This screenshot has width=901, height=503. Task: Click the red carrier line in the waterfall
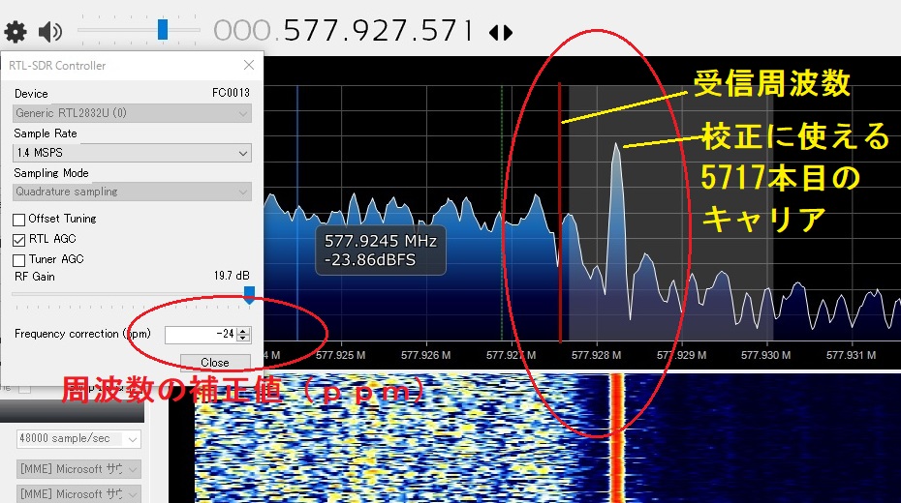tap(616, 435)
